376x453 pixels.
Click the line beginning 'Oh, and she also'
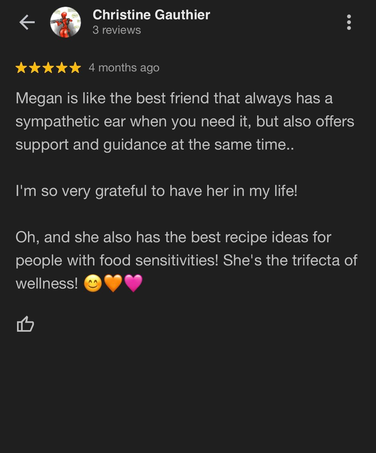[x=173, y=237]
